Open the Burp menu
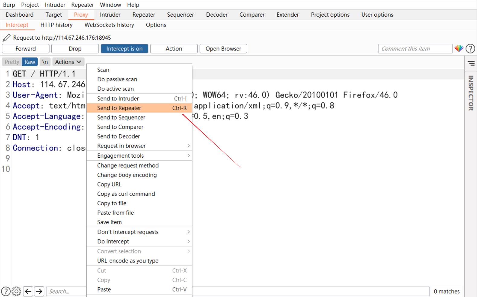The height and width of the screenshot is (297, 477). [9, 5]
